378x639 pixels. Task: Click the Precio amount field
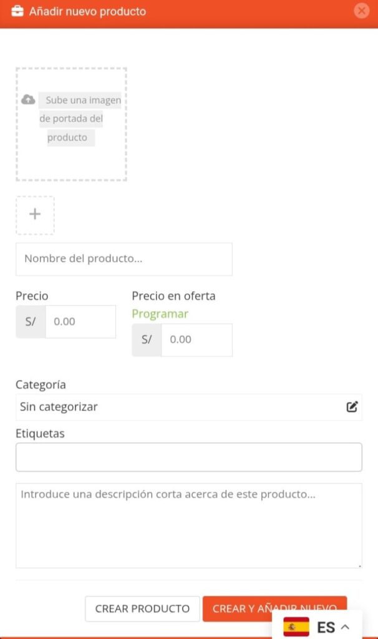[x=80, y=321]
